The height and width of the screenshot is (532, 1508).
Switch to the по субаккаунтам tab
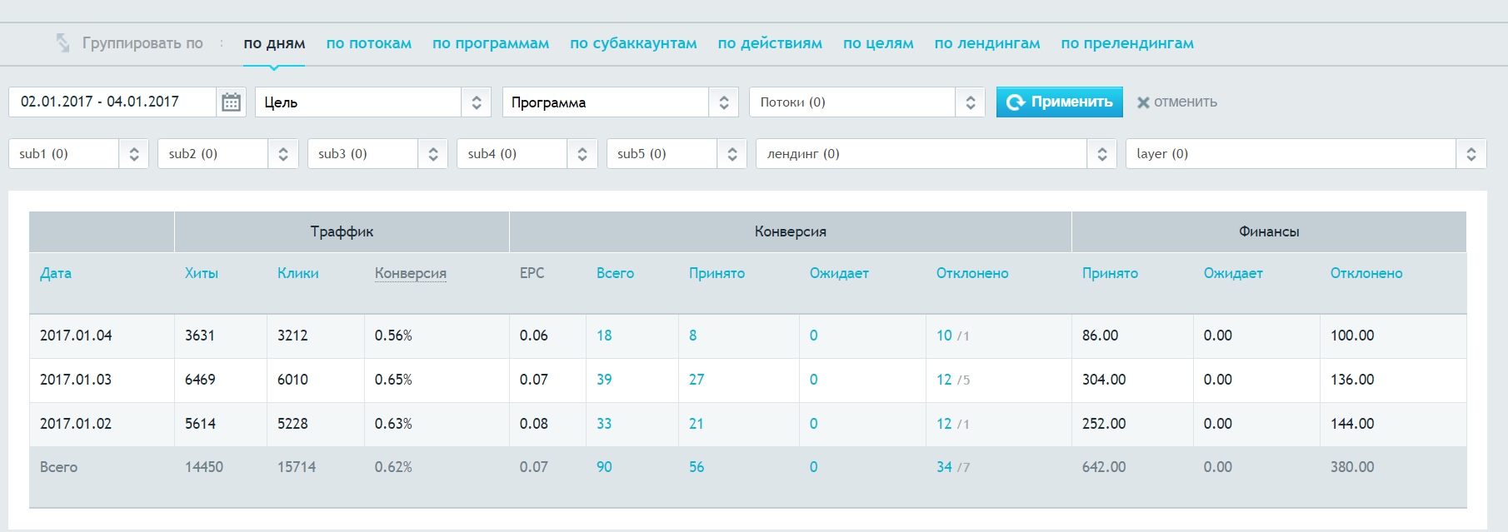(x=633, y=43)
